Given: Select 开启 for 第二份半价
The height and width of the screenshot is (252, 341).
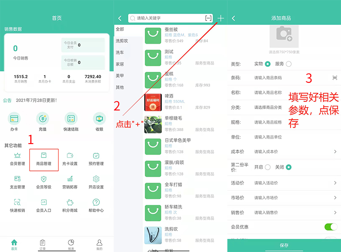Looking at the screenshot, I should (267, 167).
